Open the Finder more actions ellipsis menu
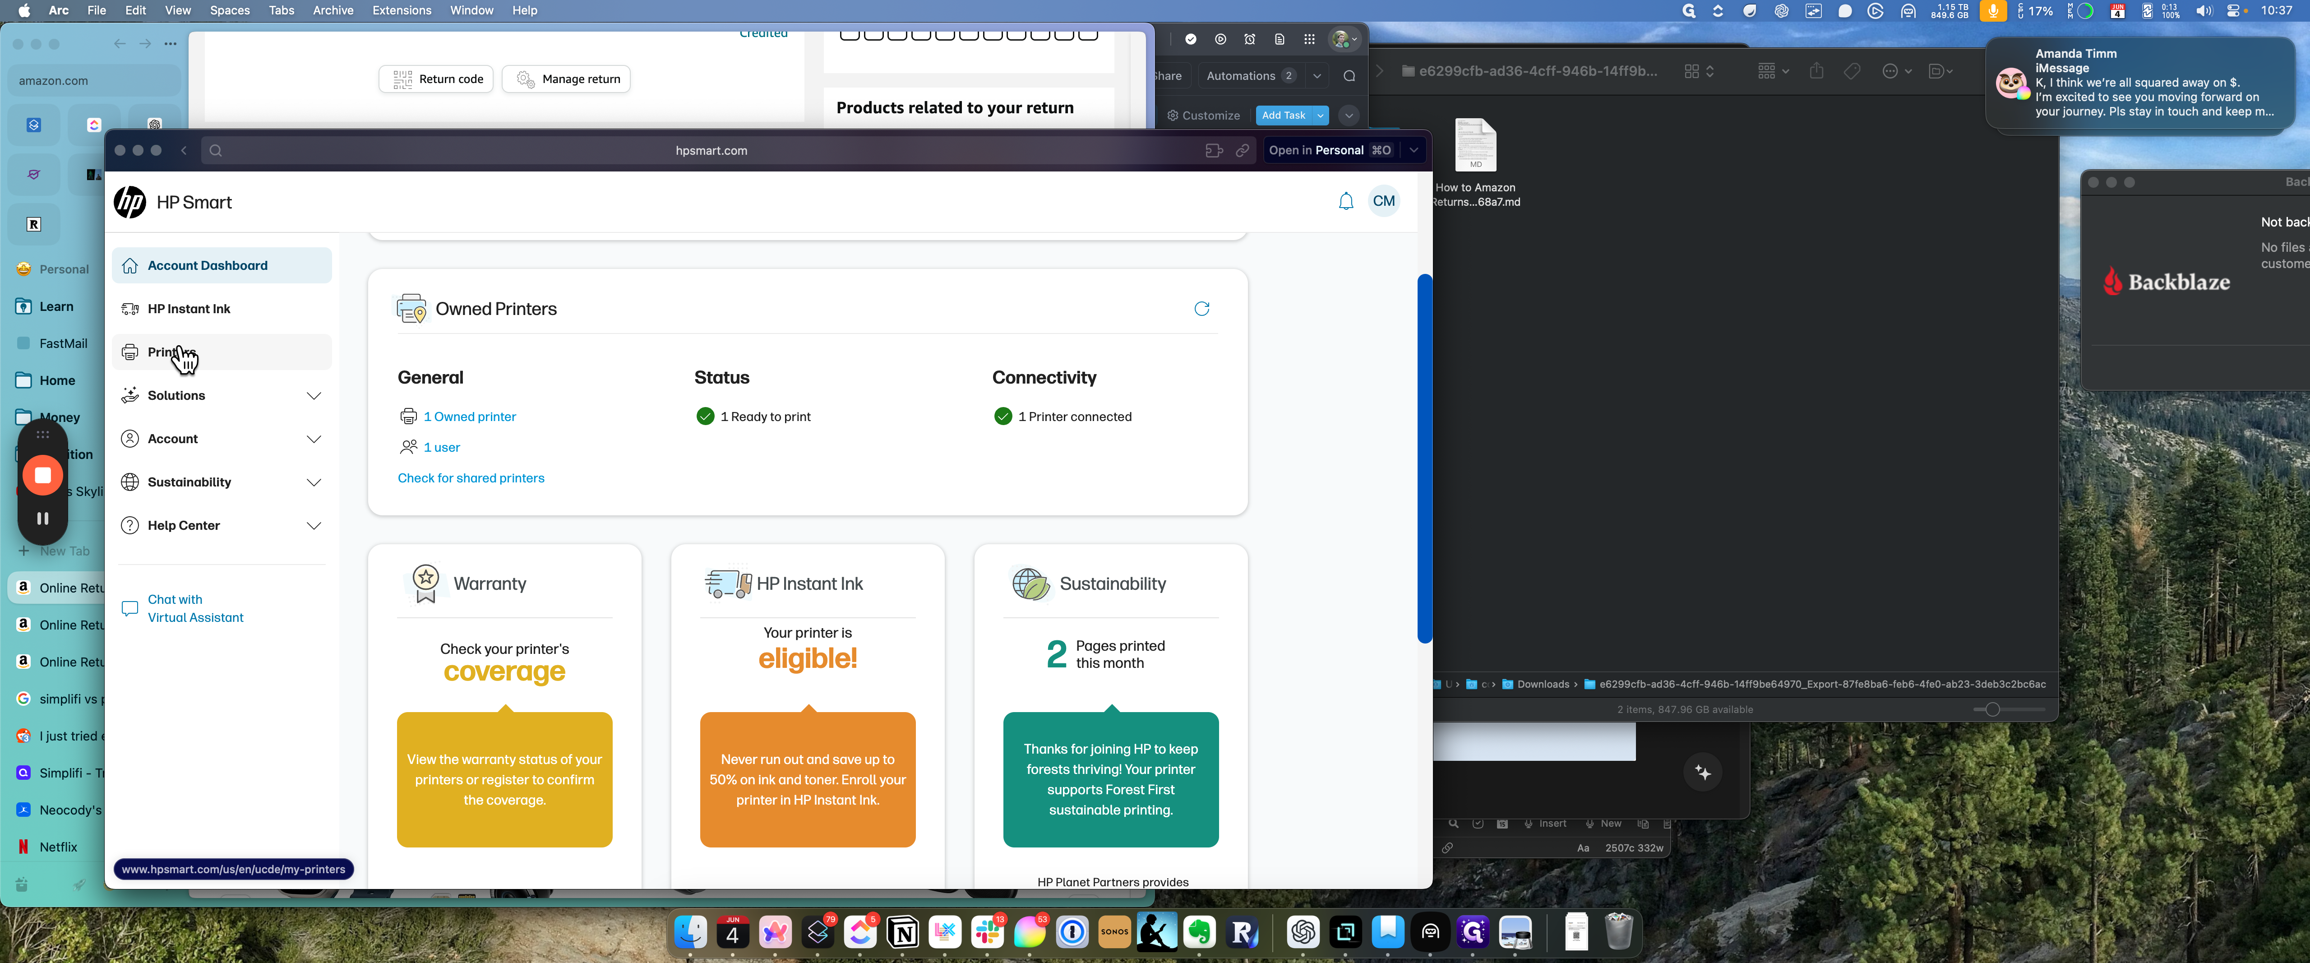 (x=1897, y=71)
